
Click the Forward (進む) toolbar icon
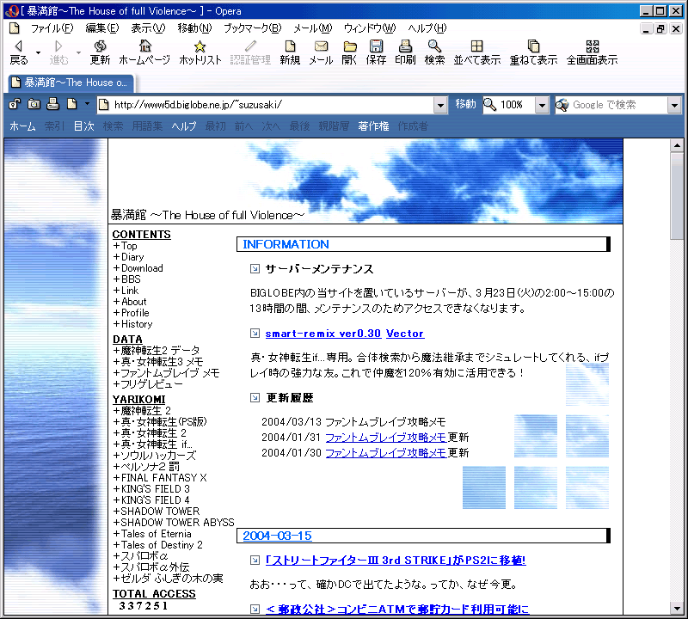tap(58, 46)
